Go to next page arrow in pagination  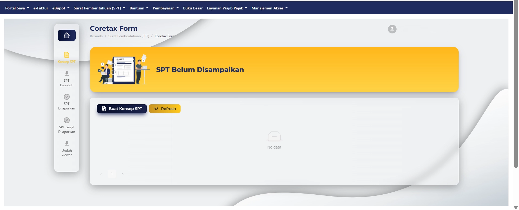pyautogui.click(x=123, y=174)
